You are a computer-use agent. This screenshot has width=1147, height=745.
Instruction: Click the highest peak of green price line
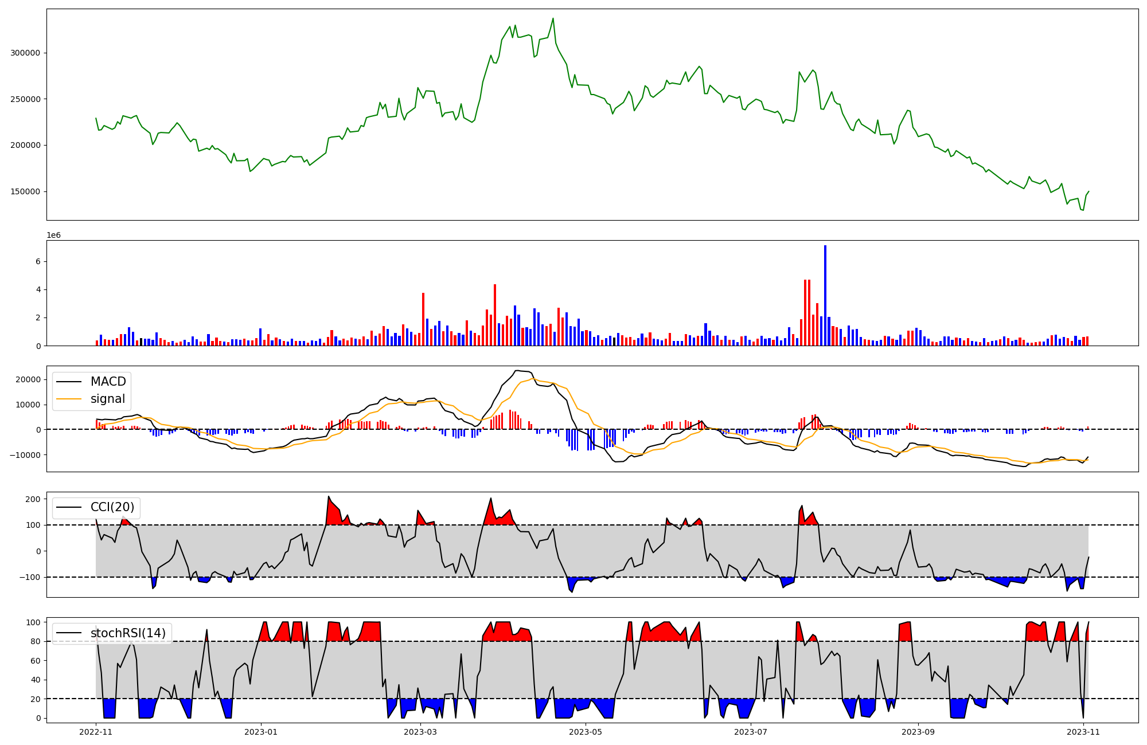553,18
